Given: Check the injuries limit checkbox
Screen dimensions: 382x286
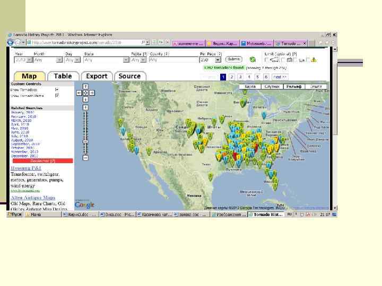Looking at the screenshot, I should (x=296, y=59).
